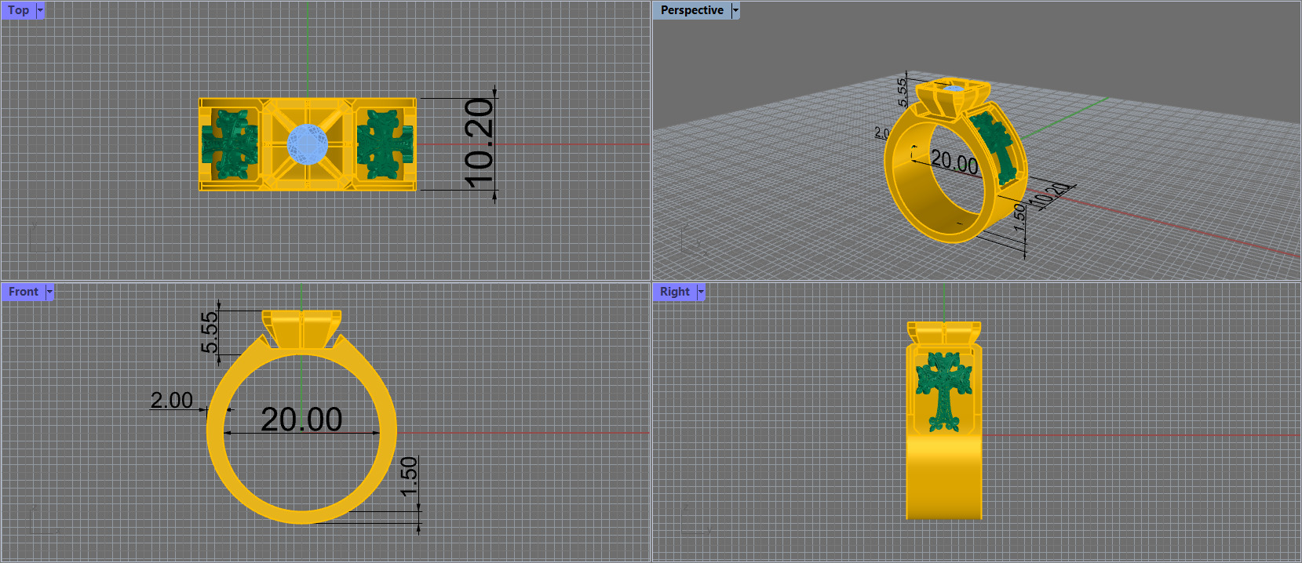This screenshot has height=563, width=1302.
Task: Open the Perspective viewport dropdown arrow
Action: pos(735,10)
